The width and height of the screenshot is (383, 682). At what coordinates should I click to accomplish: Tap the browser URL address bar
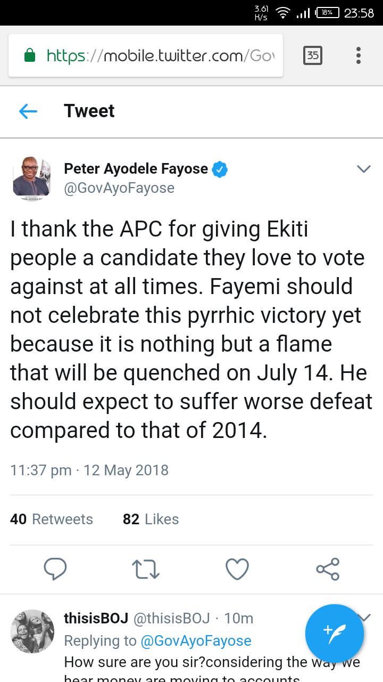click(160, 55)
